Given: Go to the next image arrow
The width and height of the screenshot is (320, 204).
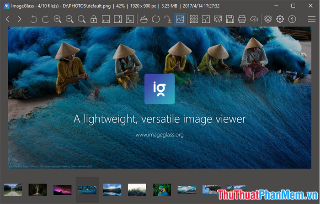Looking at the screenshot, I should click(x=19, y=19).
